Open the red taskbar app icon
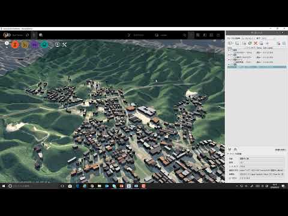Screen dimensions: 288x216 (x=143, y=186)
